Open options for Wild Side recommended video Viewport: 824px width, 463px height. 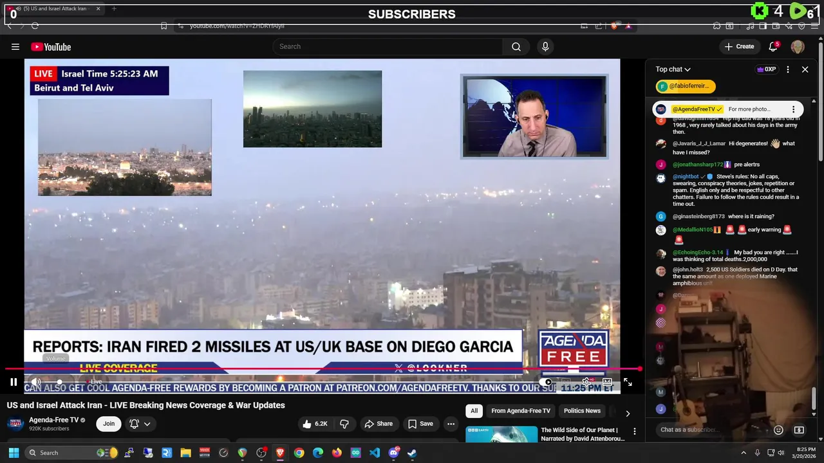point(634,431)
